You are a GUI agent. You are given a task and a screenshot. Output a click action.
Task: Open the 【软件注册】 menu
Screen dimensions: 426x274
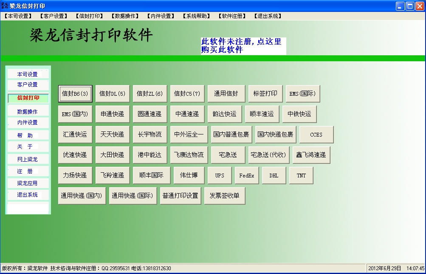click(232, 16)
